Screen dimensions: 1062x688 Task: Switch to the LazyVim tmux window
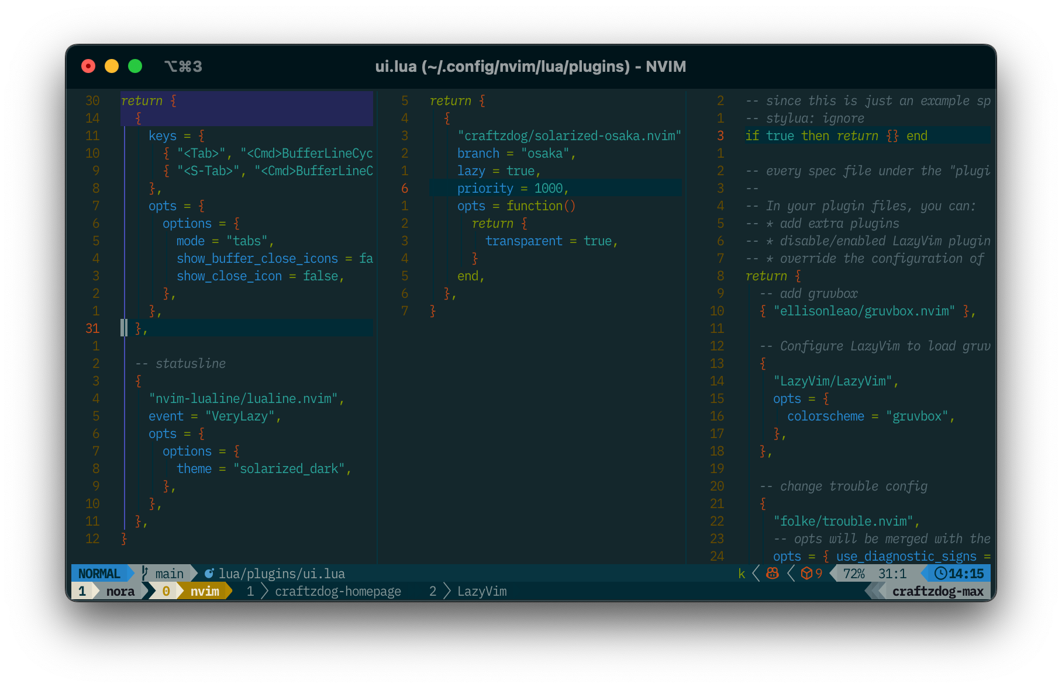pos(482,591)
